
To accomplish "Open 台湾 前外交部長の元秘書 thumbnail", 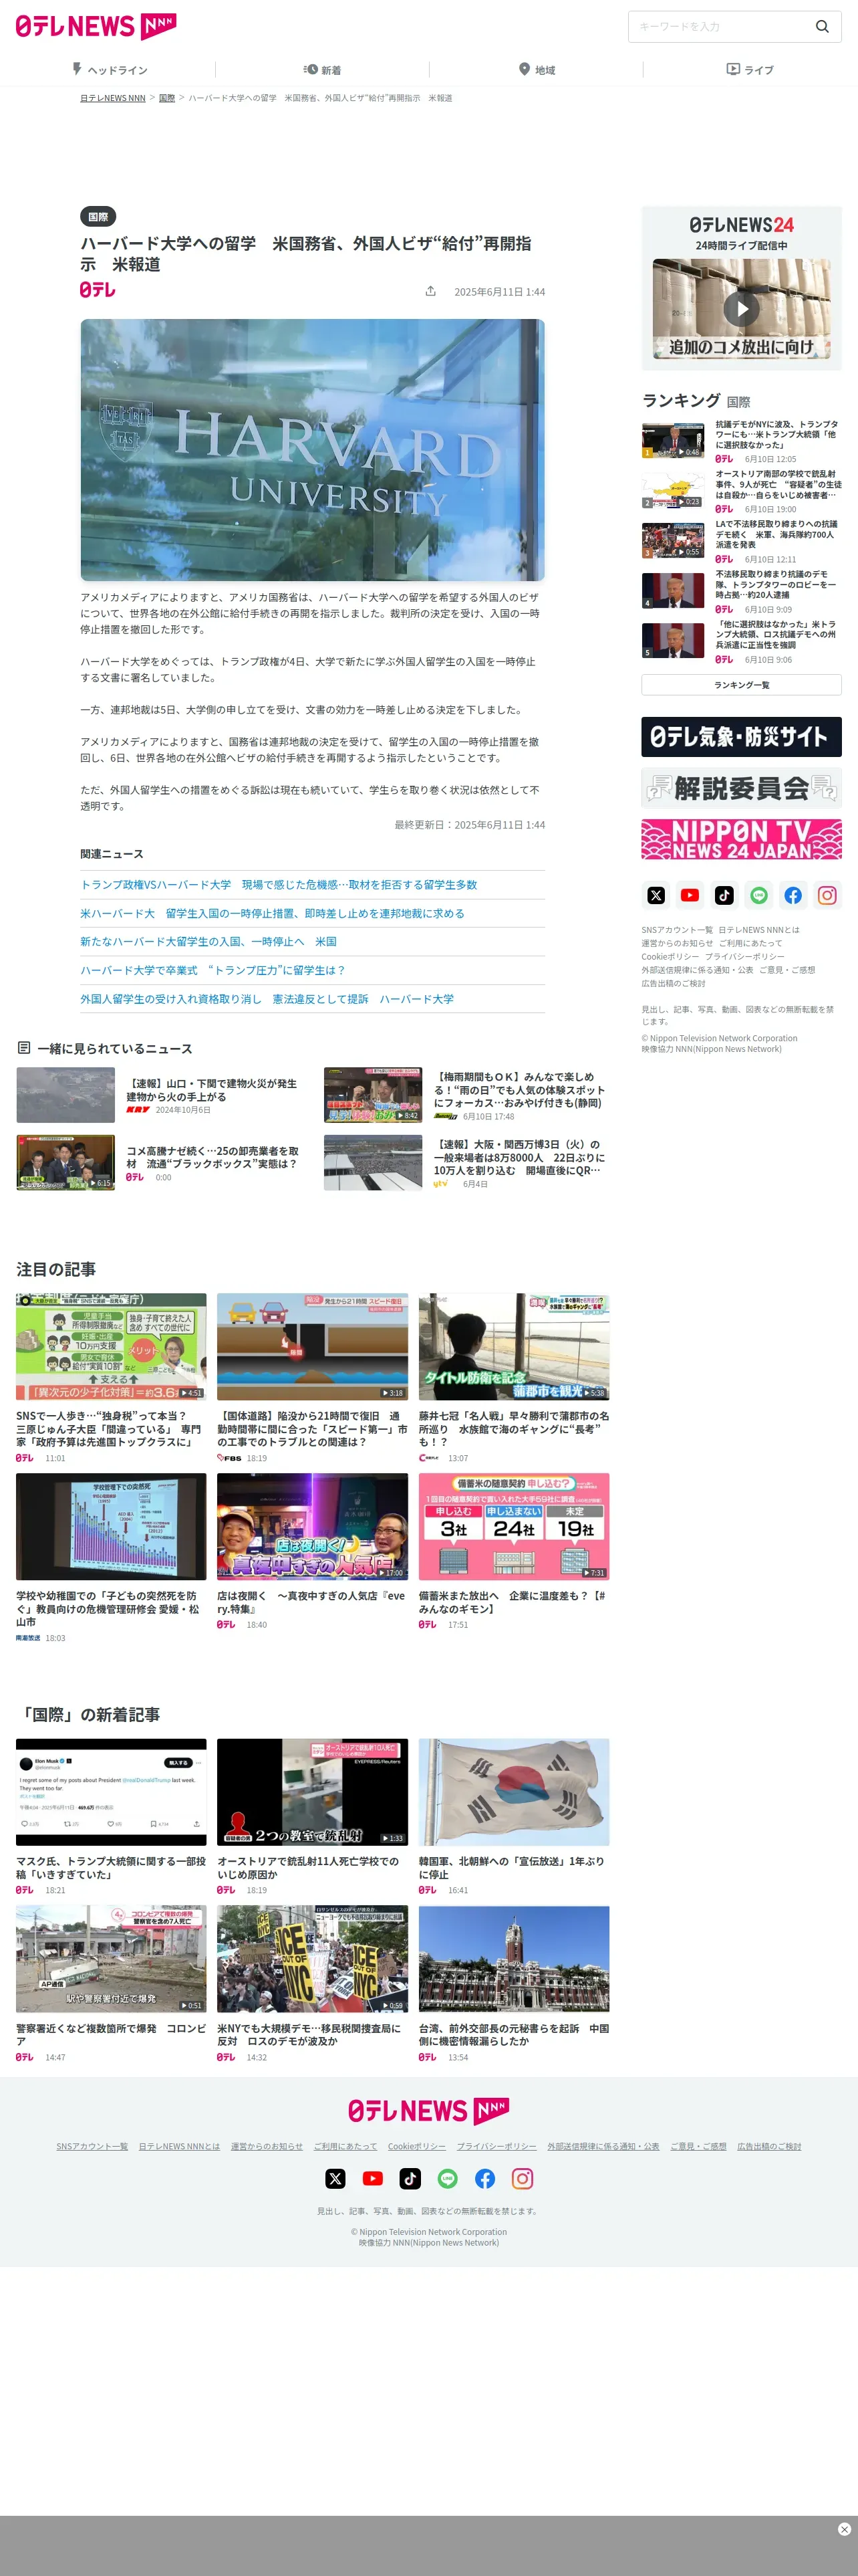I will [513, 1958].
